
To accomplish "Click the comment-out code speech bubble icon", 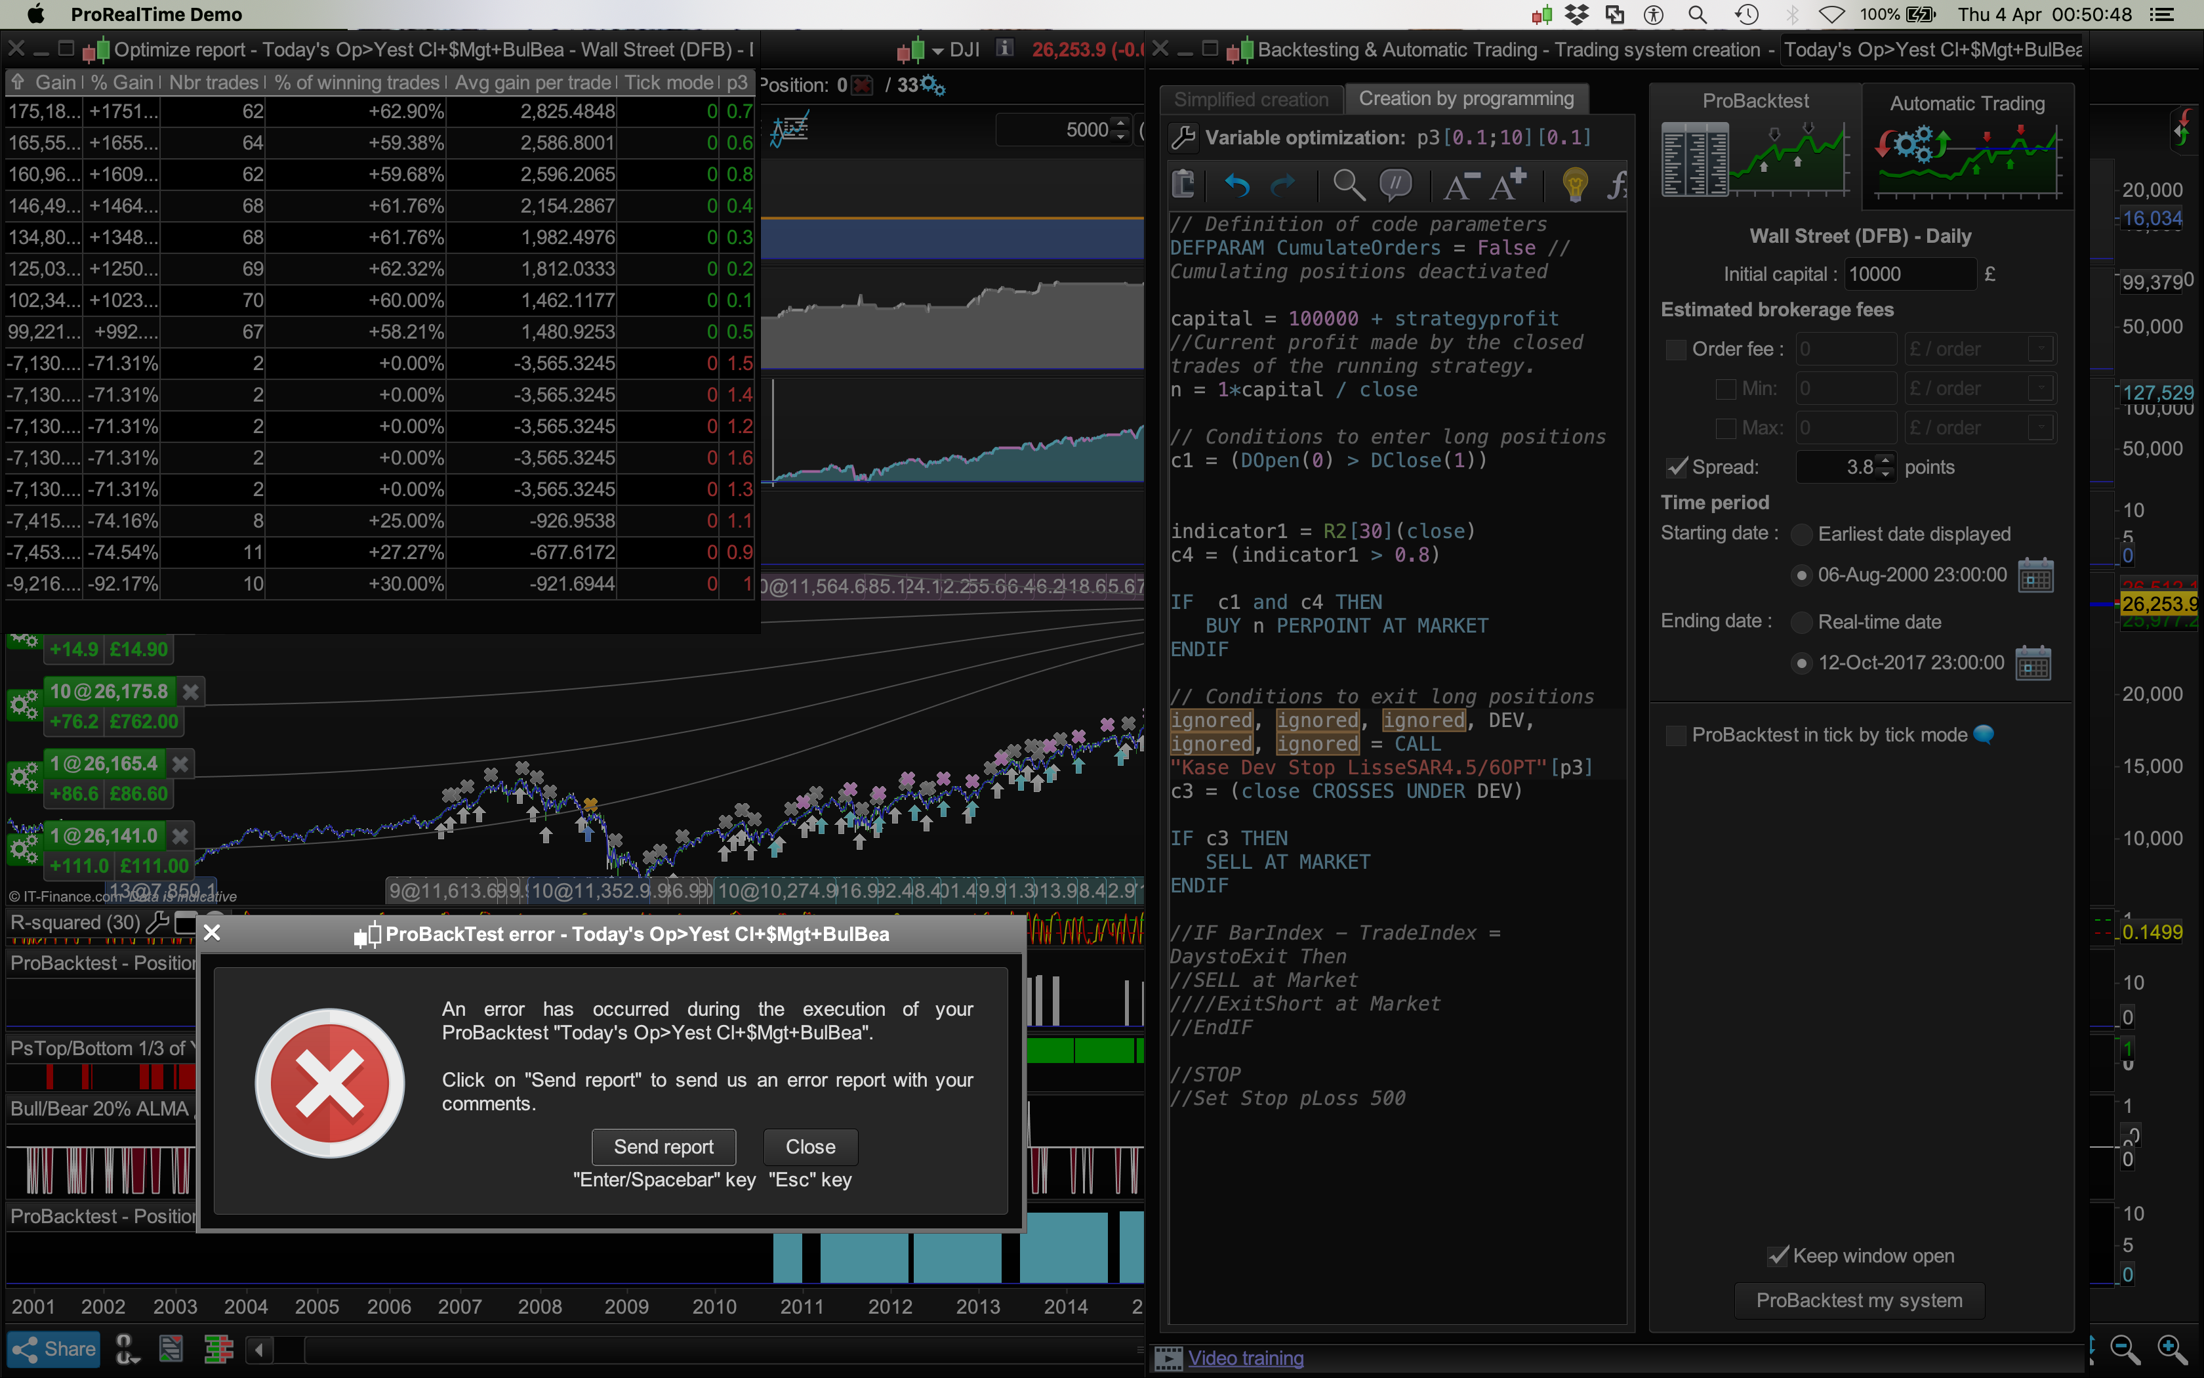I will point(1395,185).
